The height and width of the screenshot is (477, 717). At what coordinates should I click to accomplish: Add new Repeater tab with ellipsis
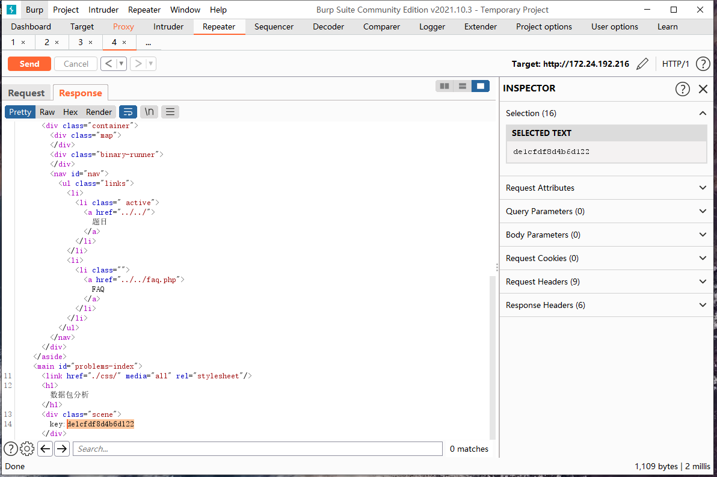coord(148,43)
